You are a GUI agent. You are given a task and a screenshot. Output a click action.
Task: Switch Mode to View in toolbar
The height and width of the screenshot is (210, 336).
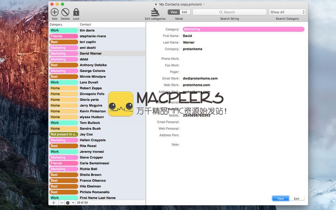pos(174,12)
